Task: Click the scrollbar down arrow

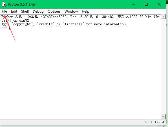Action: 163,117
